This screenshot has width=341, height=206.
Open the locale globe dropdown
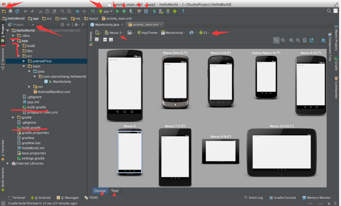(x=192, y=32)
